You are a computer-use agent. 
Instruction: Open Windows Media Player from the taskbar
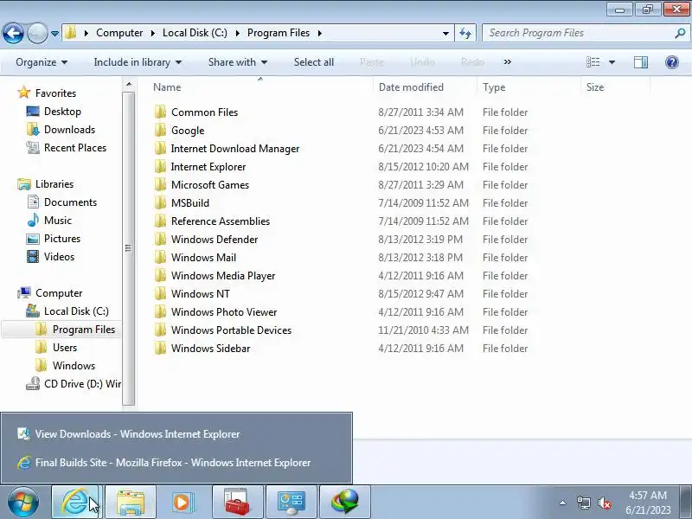184,503
